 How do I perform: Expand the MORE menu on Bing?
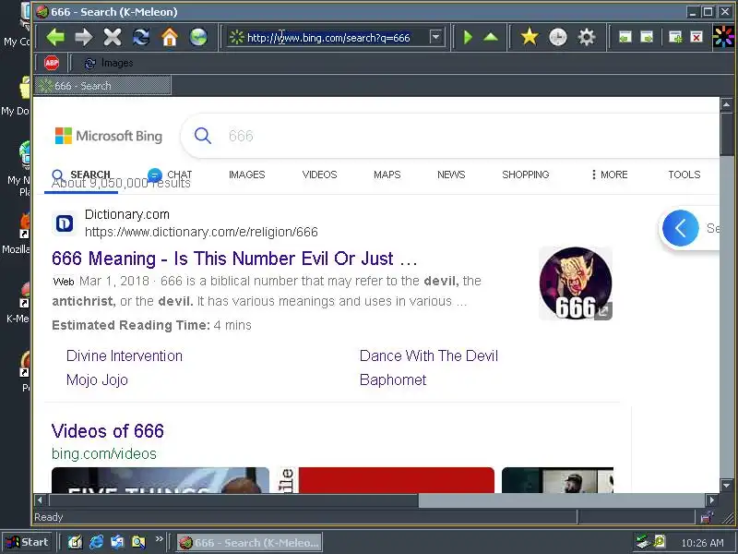pyautogui.click(x=610, y=175)
